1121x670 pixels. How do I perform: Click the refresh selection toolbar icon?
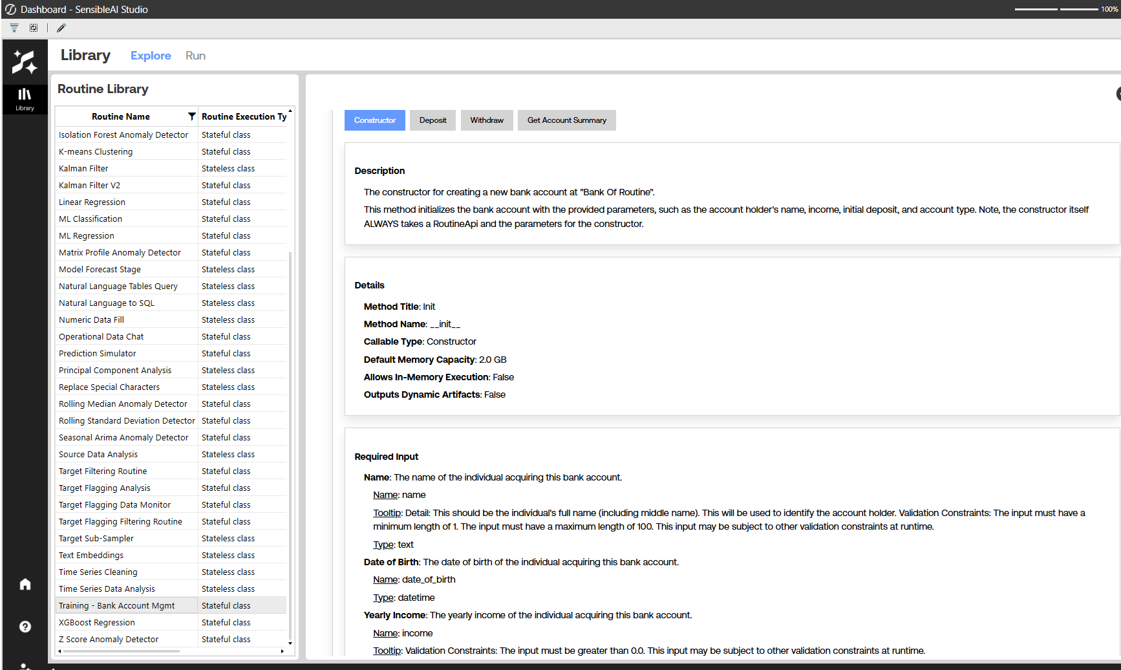34,28
